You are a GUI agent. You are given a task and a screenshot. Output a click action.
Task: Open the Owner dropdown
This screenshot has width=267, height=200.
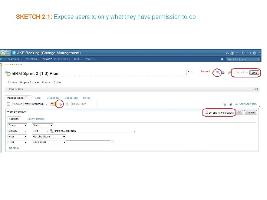tap(43, 125)
